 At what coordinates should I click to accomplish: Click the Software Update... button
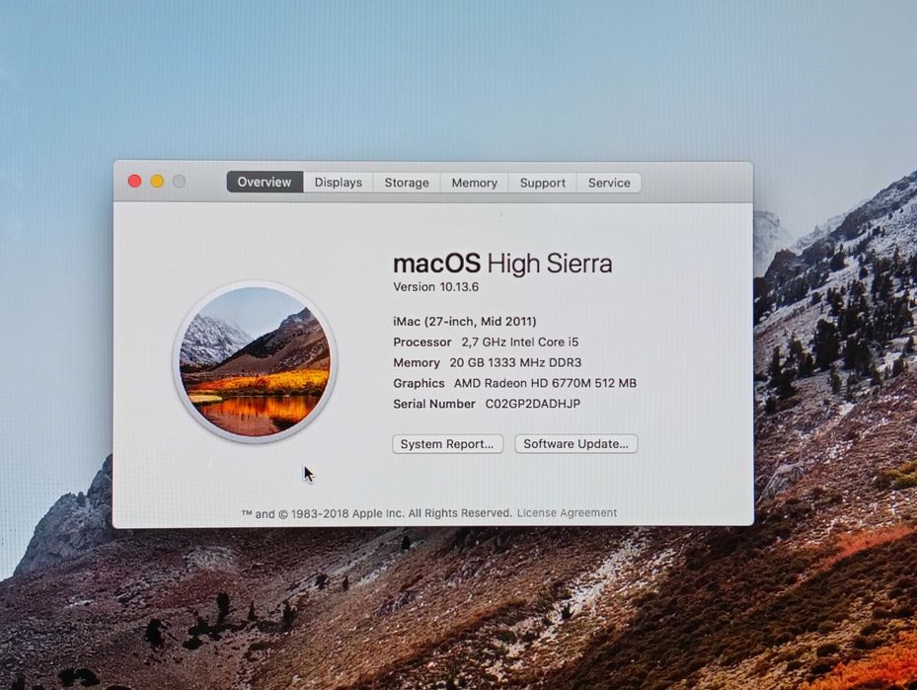576,444
